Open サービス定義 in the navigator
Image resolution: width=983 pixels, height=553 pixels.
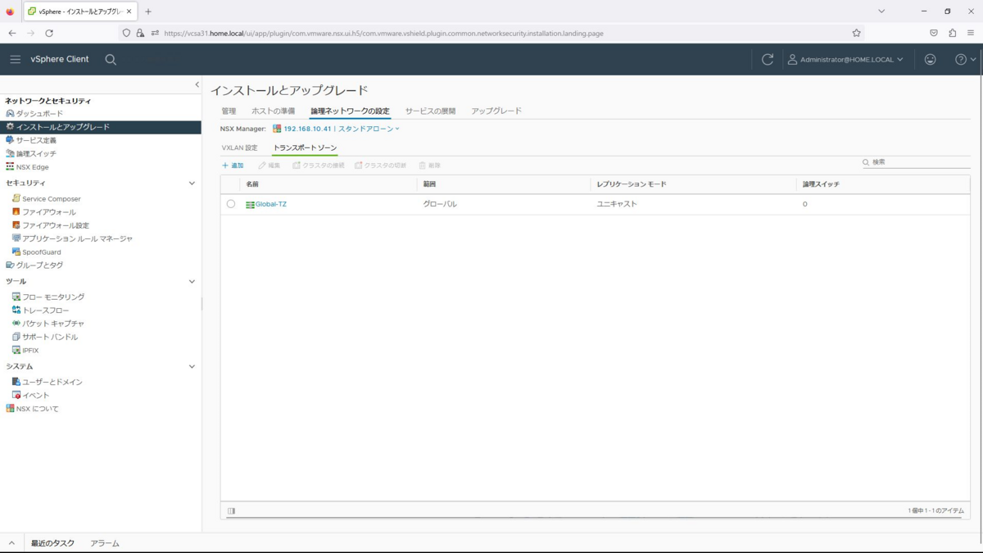pyautogui.click(x=36, y=140)
